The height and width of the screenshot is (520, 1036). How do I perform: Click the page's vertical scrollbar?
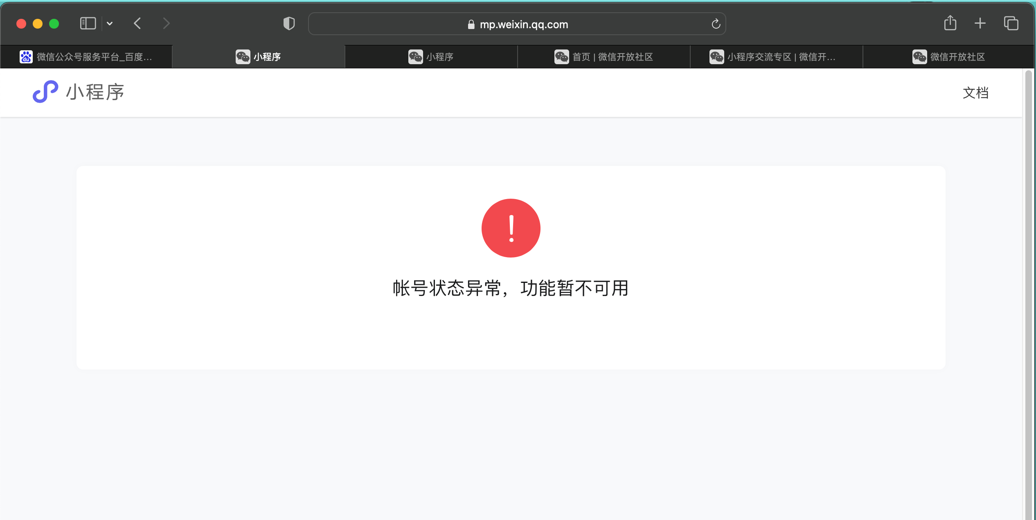tap(1028, 286)
